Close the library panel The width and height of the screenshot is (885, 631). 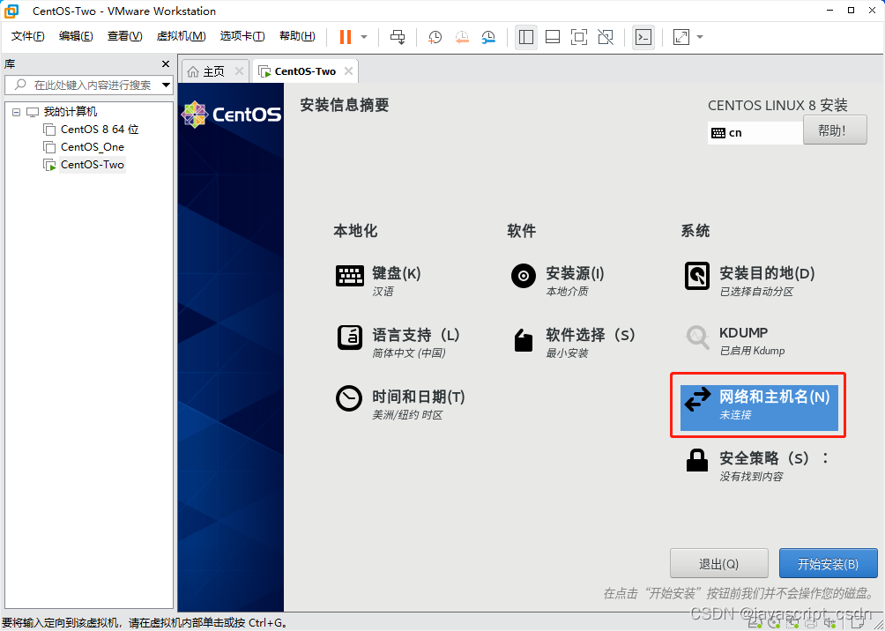166,63
